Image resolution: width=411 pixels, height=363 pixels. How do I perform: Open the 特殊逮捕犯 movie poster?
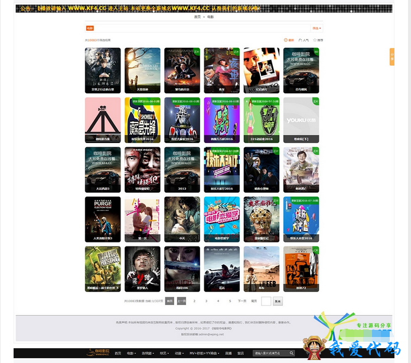point(142,170)
